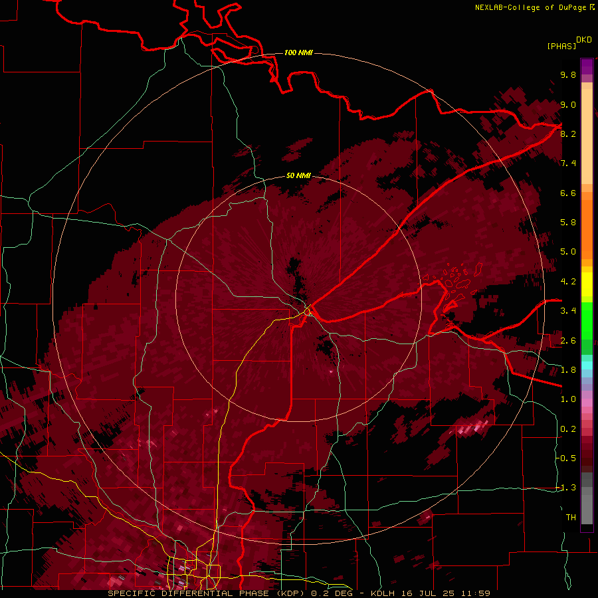Pick the pale peach segment of the color bar

pos(587,136)
